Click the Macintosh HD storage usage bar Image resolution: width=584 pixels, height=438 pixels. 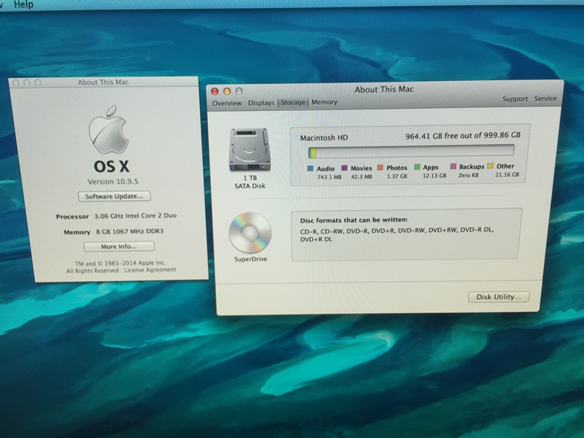tap(410, 151)
